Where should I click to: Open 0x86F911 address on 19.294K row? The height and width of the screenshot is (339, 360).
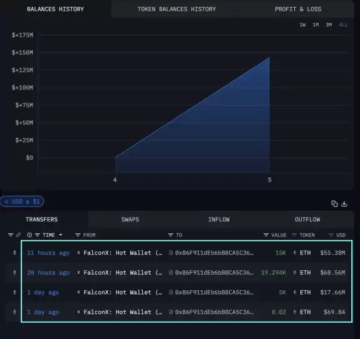pyautogui.click(x=214, y=273)
